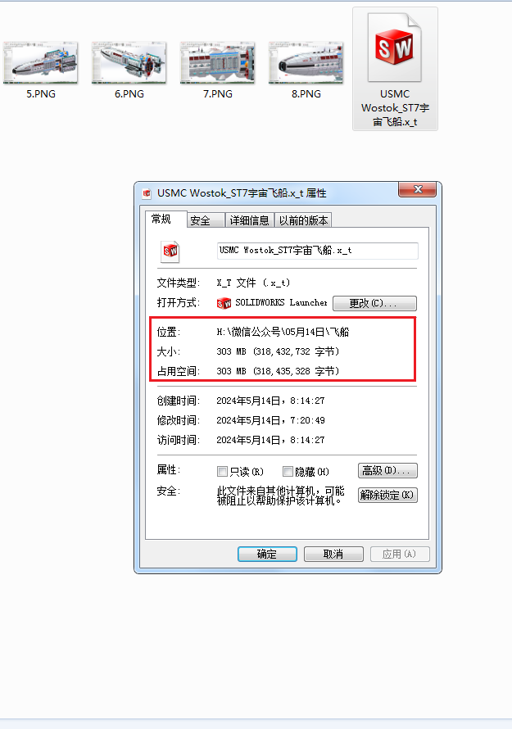Select the 6.PNG thumbnail

pos(129,63)
